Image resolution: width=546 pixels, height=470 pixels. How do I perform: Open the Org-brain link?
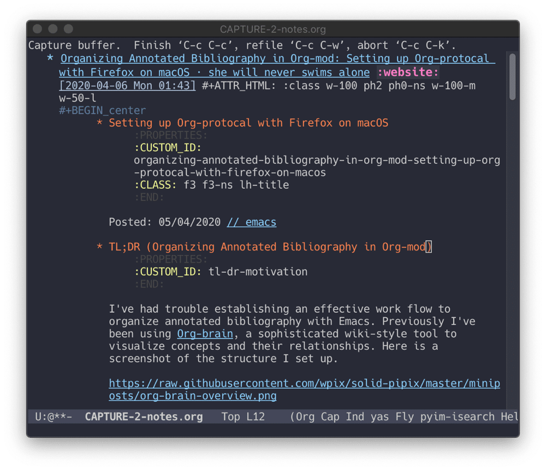click(205, 334)
